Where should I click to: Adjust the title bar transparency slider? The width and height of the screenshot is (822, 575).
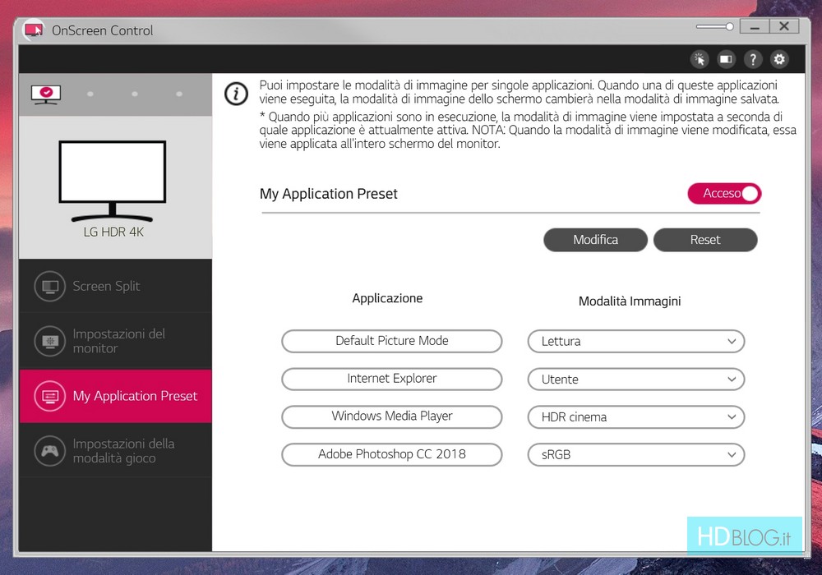click(x=714, y=26)
